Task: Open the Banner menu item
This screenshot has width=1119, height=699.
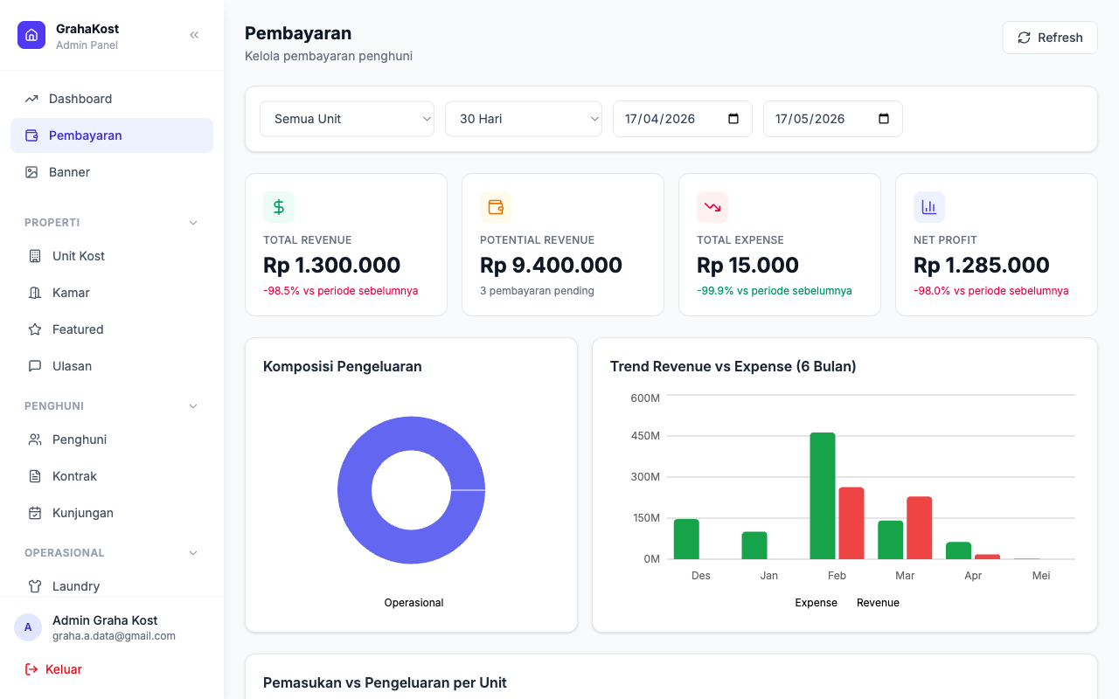Action: pos(112,172)
